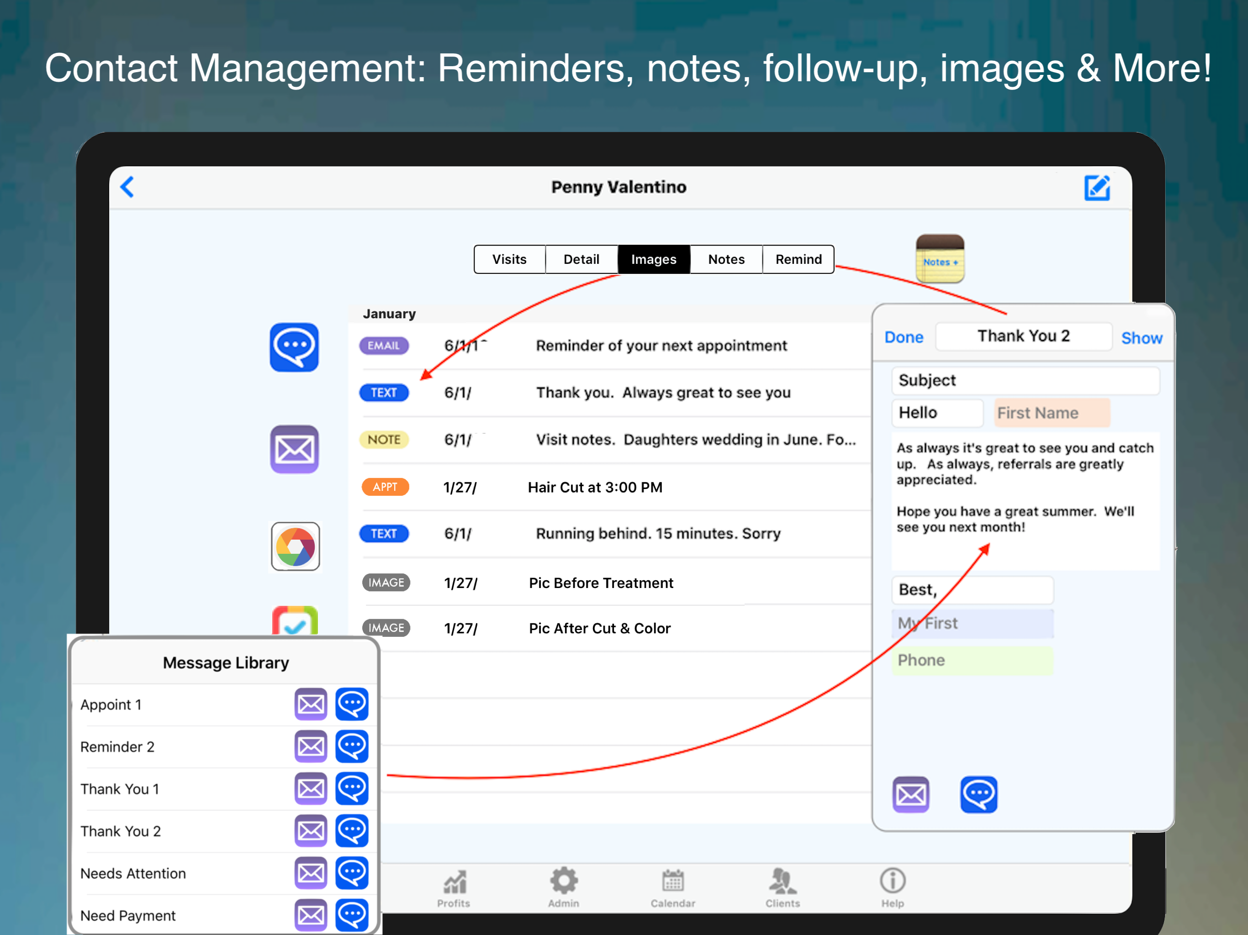
Task: Open the EMAIL reminder of next appointment row
Action: pos(610,346)
